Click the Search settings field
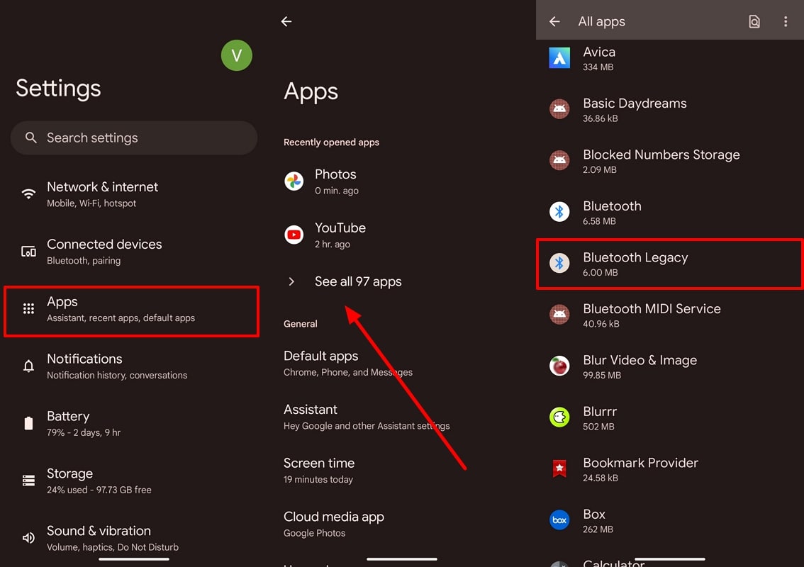 point(134,137)
